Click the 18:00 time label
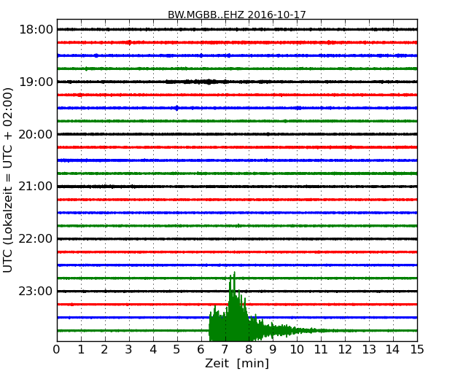 click(36, 30)
